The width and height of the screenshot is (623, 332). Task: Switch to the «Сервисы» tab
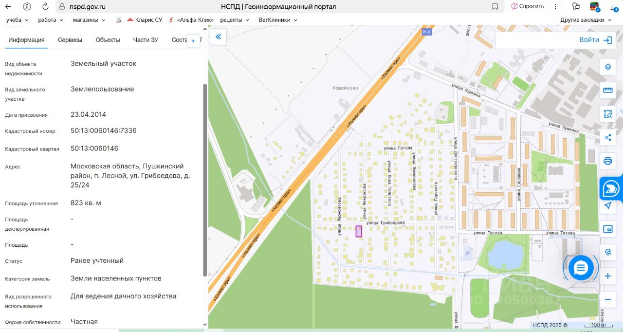pyautogui.click(x=70, y=40)
